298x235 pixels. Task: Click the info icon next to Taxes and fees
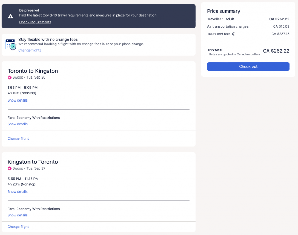click(x=234, y=34)
